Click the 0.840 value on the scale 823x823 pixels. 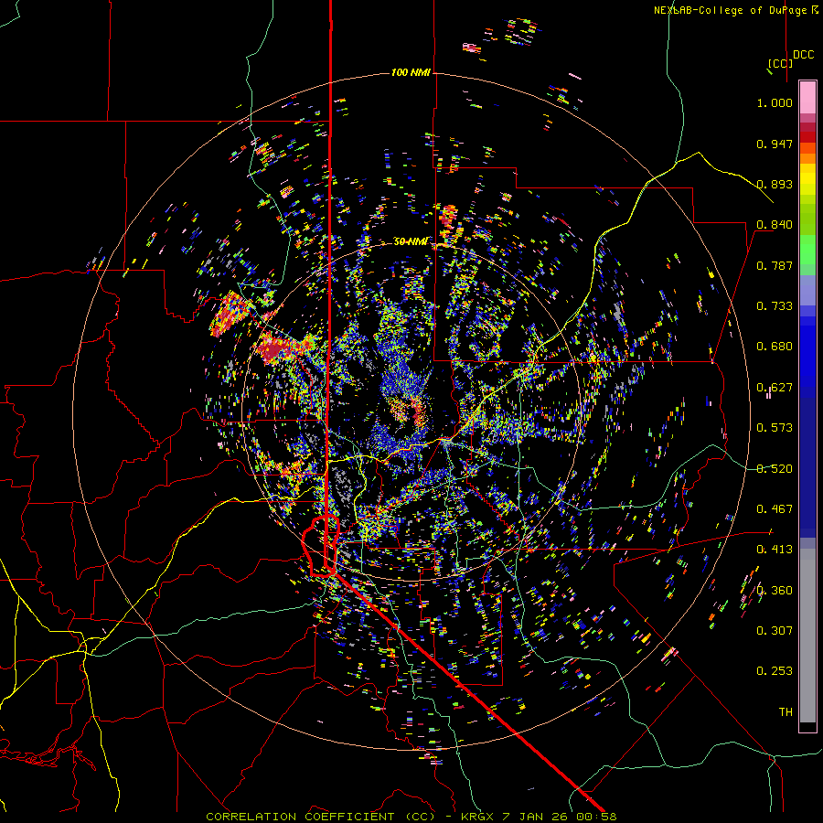click(x=775, y=225)
